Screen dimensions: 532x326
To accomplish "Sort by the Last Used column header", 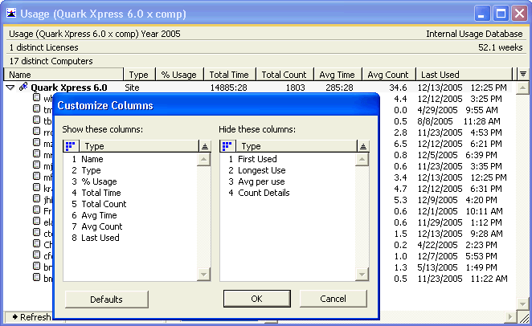I will [464, 74].
